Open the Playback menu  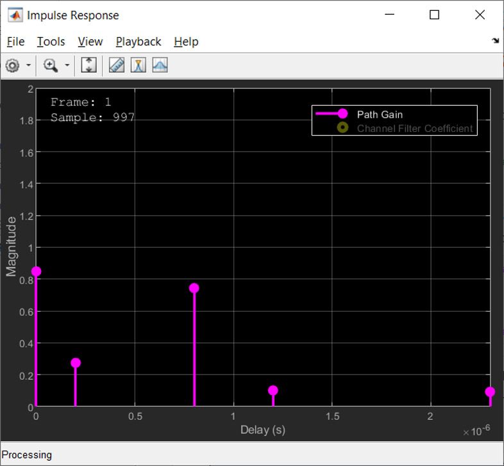pos(138,42)
